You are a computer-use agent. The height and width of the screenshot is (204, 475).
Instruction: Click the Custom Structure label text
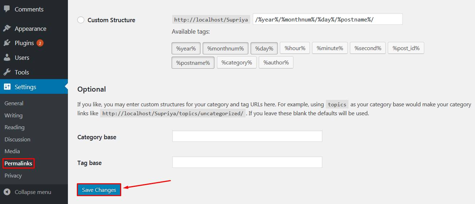(x=112, y=20)
